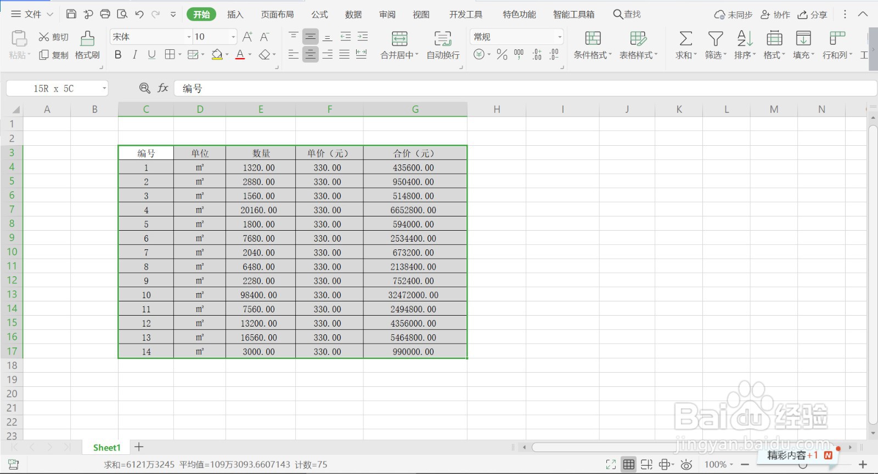Click the Sum (求和) sigma icon
Screen dimensions: 878x474
coord(685,38)
